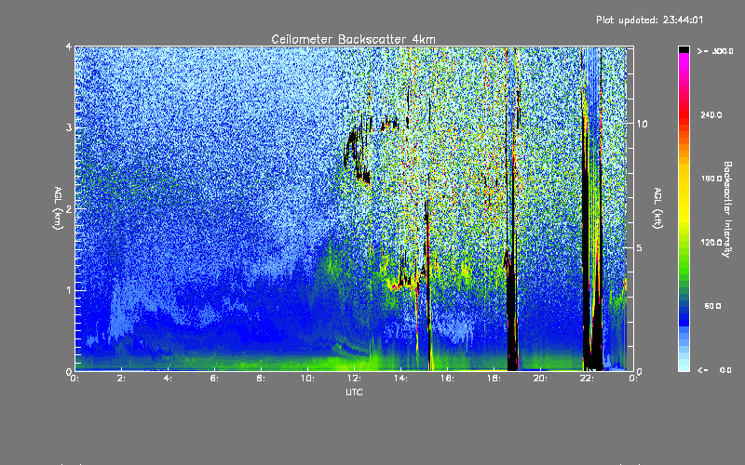Click the "Plot updated: 23:44:01" timestamp
Screen dimensions: 745x465
[x=649, y=20]
